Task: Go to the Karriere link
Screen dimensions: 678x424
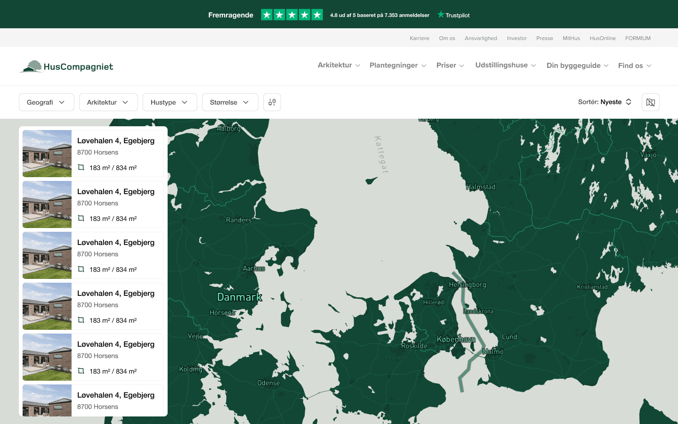Action: click(x=420, y=38)
